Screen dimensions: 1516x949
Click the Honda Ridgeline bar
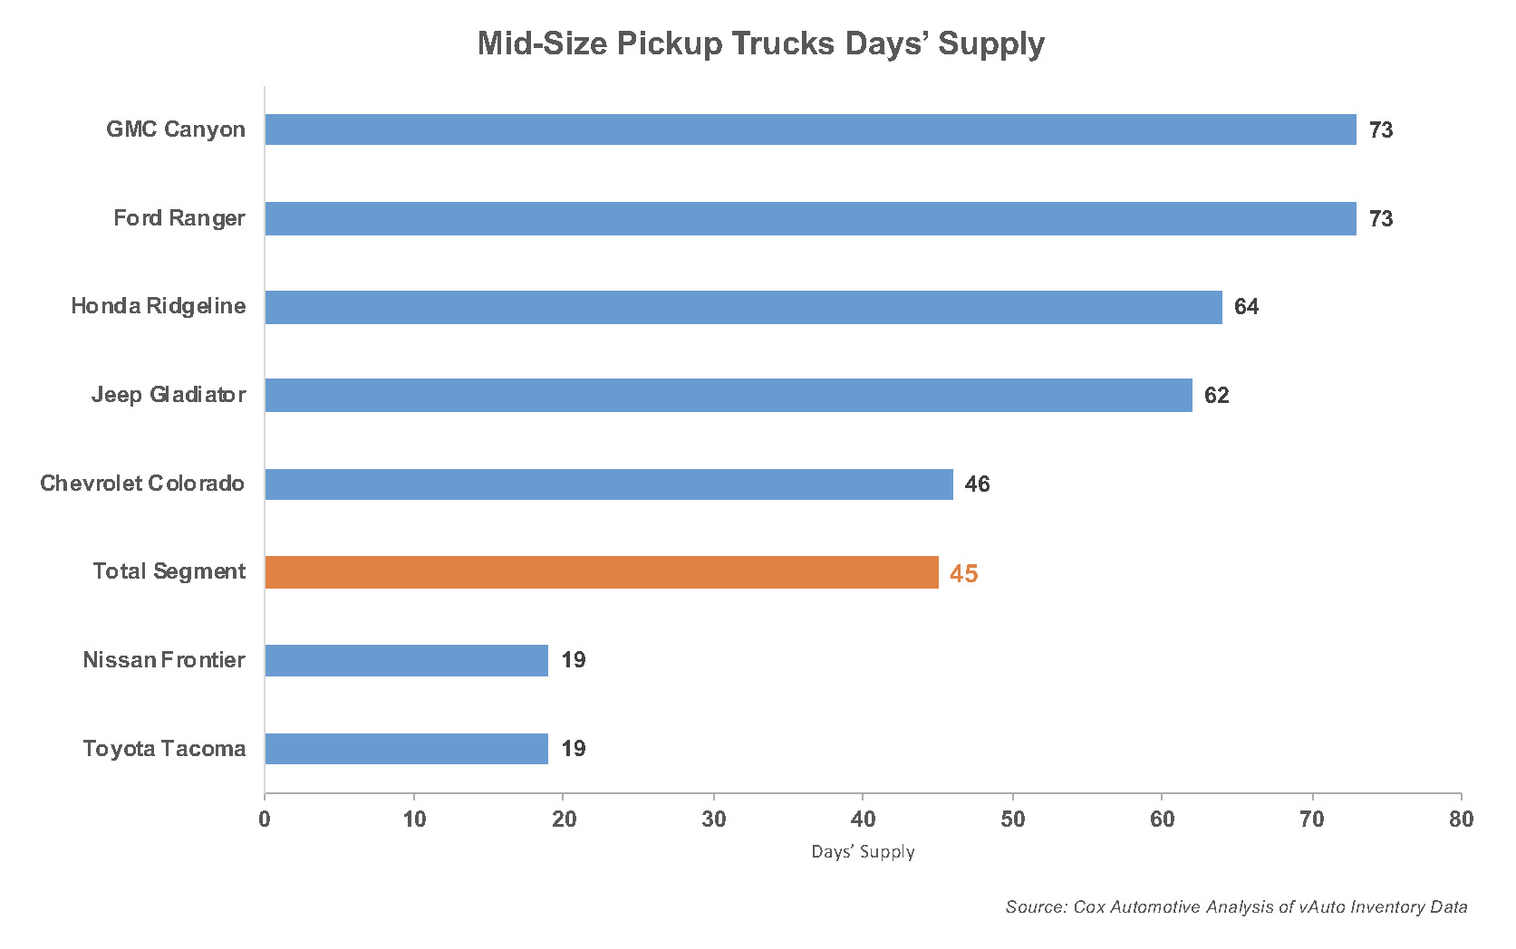743,307
